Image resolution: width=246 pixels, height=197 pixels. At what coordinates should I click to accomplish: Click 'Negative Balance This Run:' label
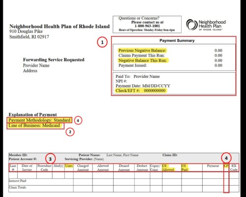point(143,61)
